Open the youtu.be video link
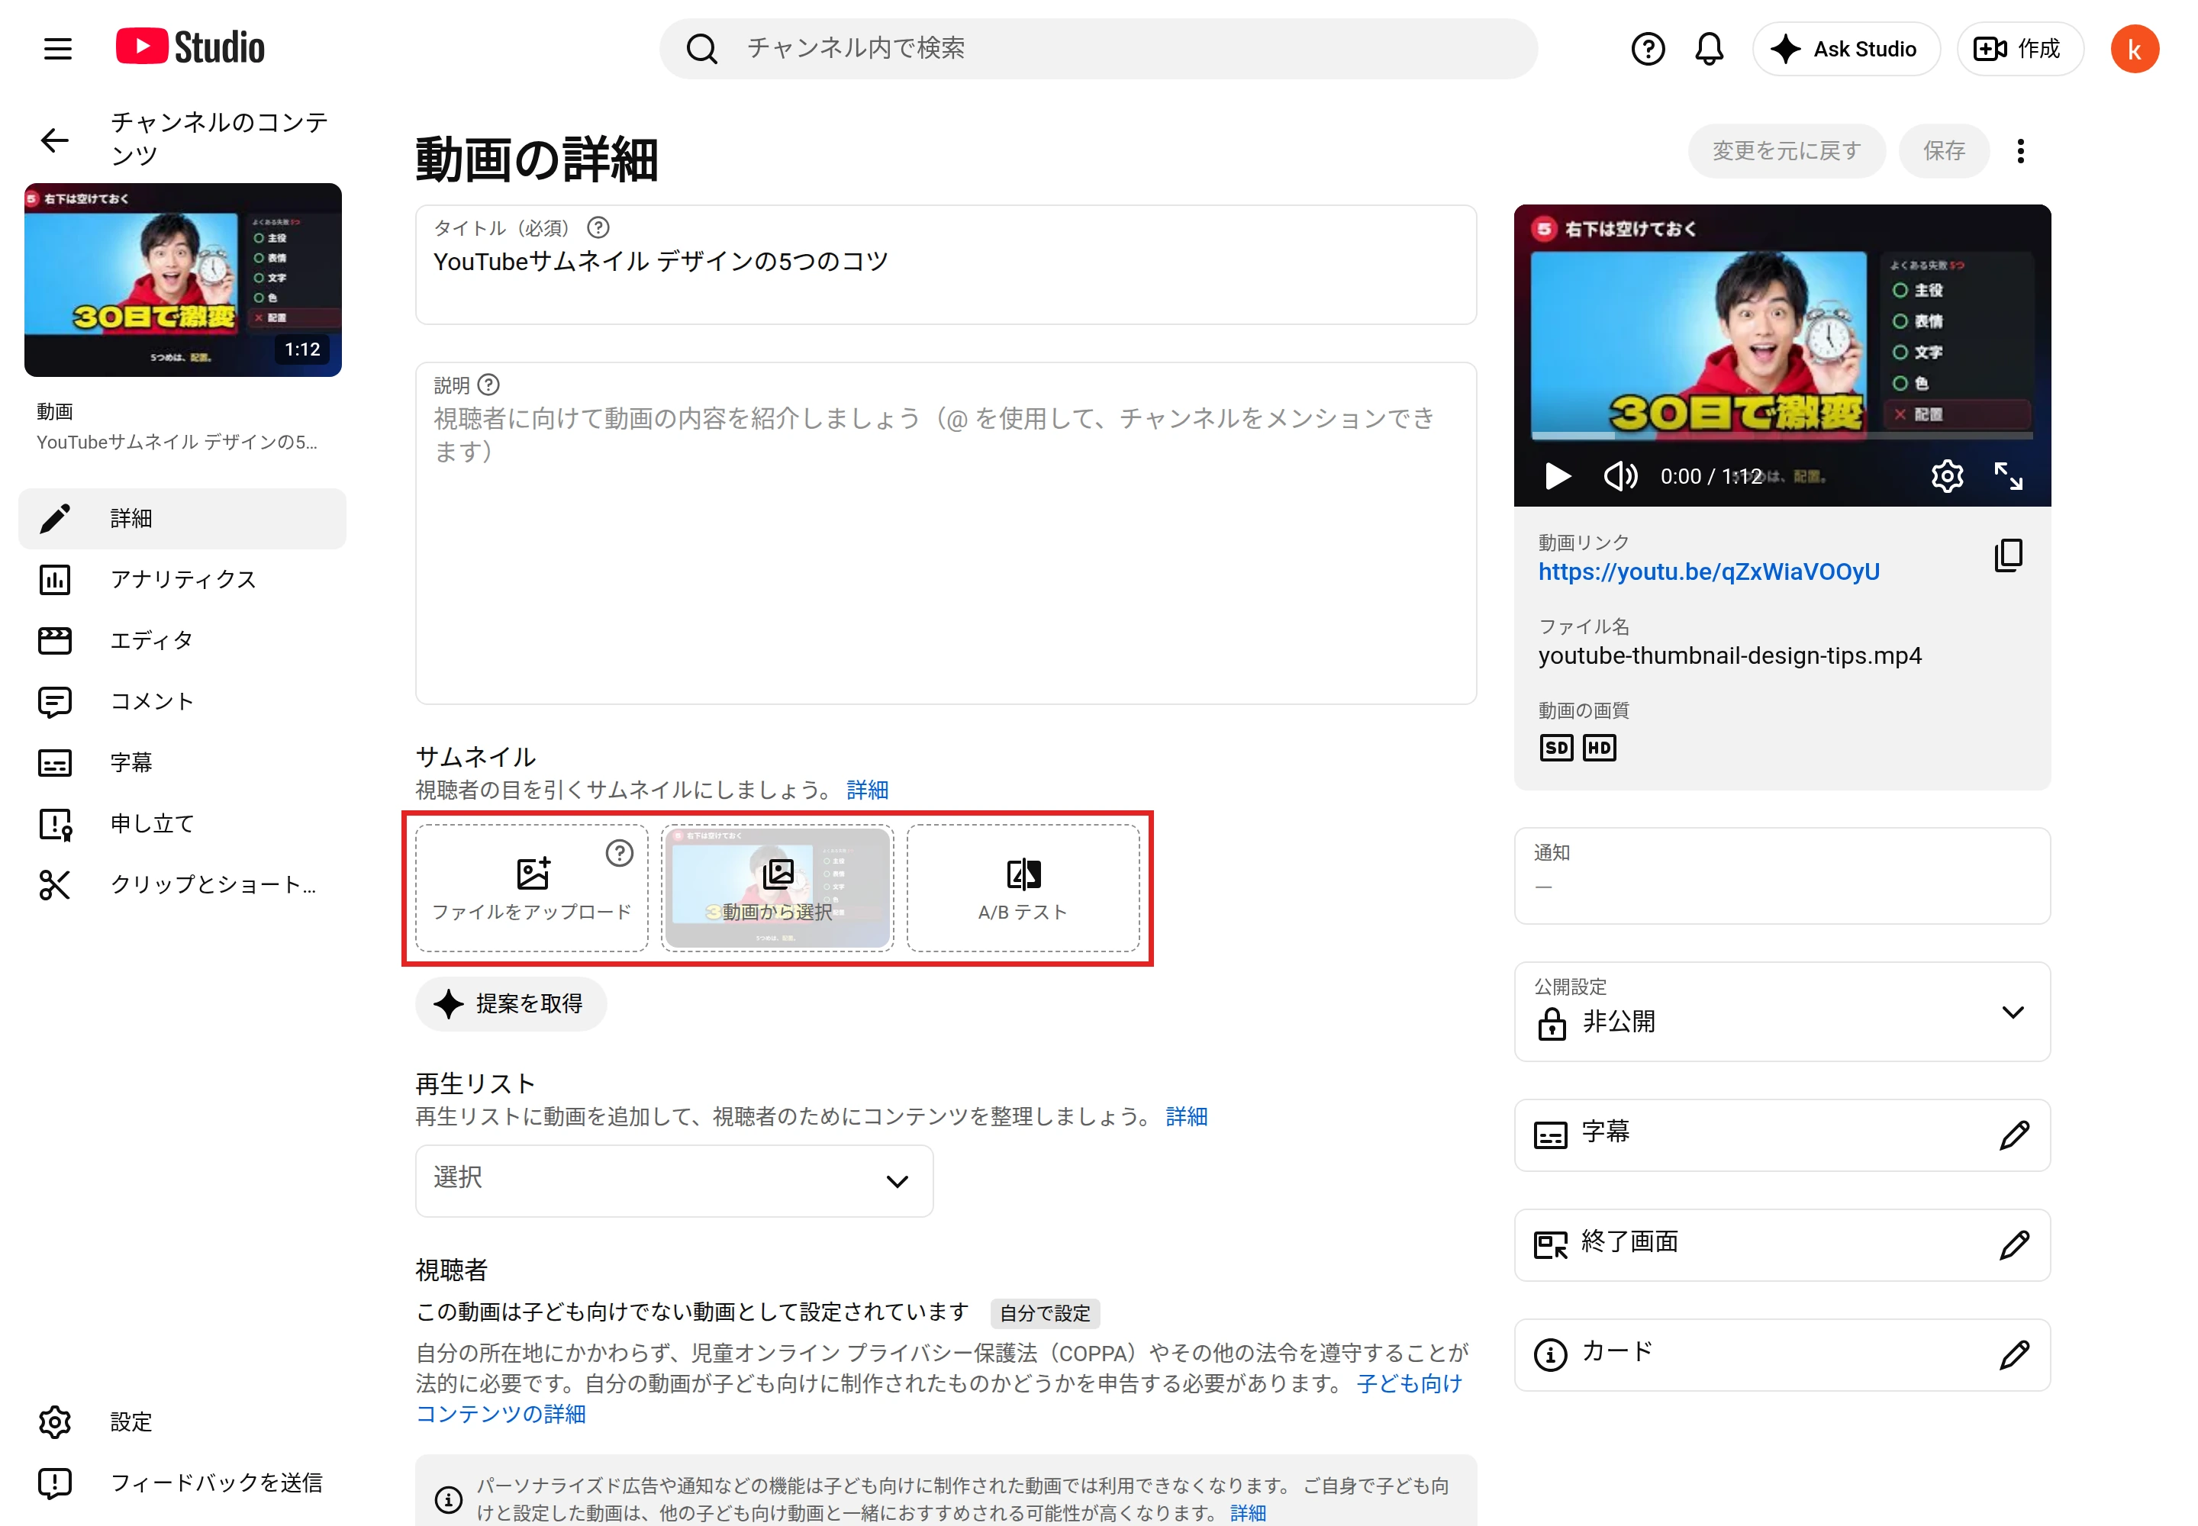This screenshot has width=2198, height=1526. tap(1708, 571)
